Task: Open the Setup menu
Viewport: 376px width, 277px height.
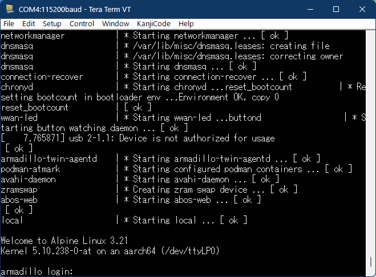Action: [x=52, y=24]
